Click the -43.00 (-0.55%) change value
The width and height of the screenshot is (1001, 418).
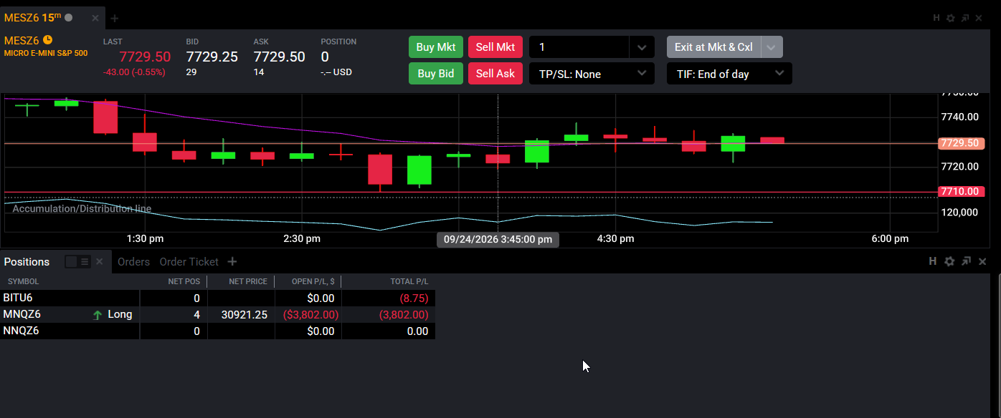pyautogui.click(x=134, y=72)
